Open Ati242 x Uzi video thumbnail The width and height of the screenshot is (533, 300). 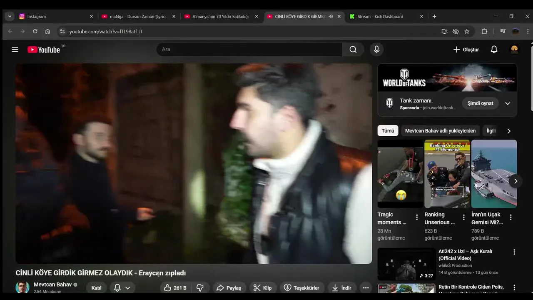(x=406, y=264)
